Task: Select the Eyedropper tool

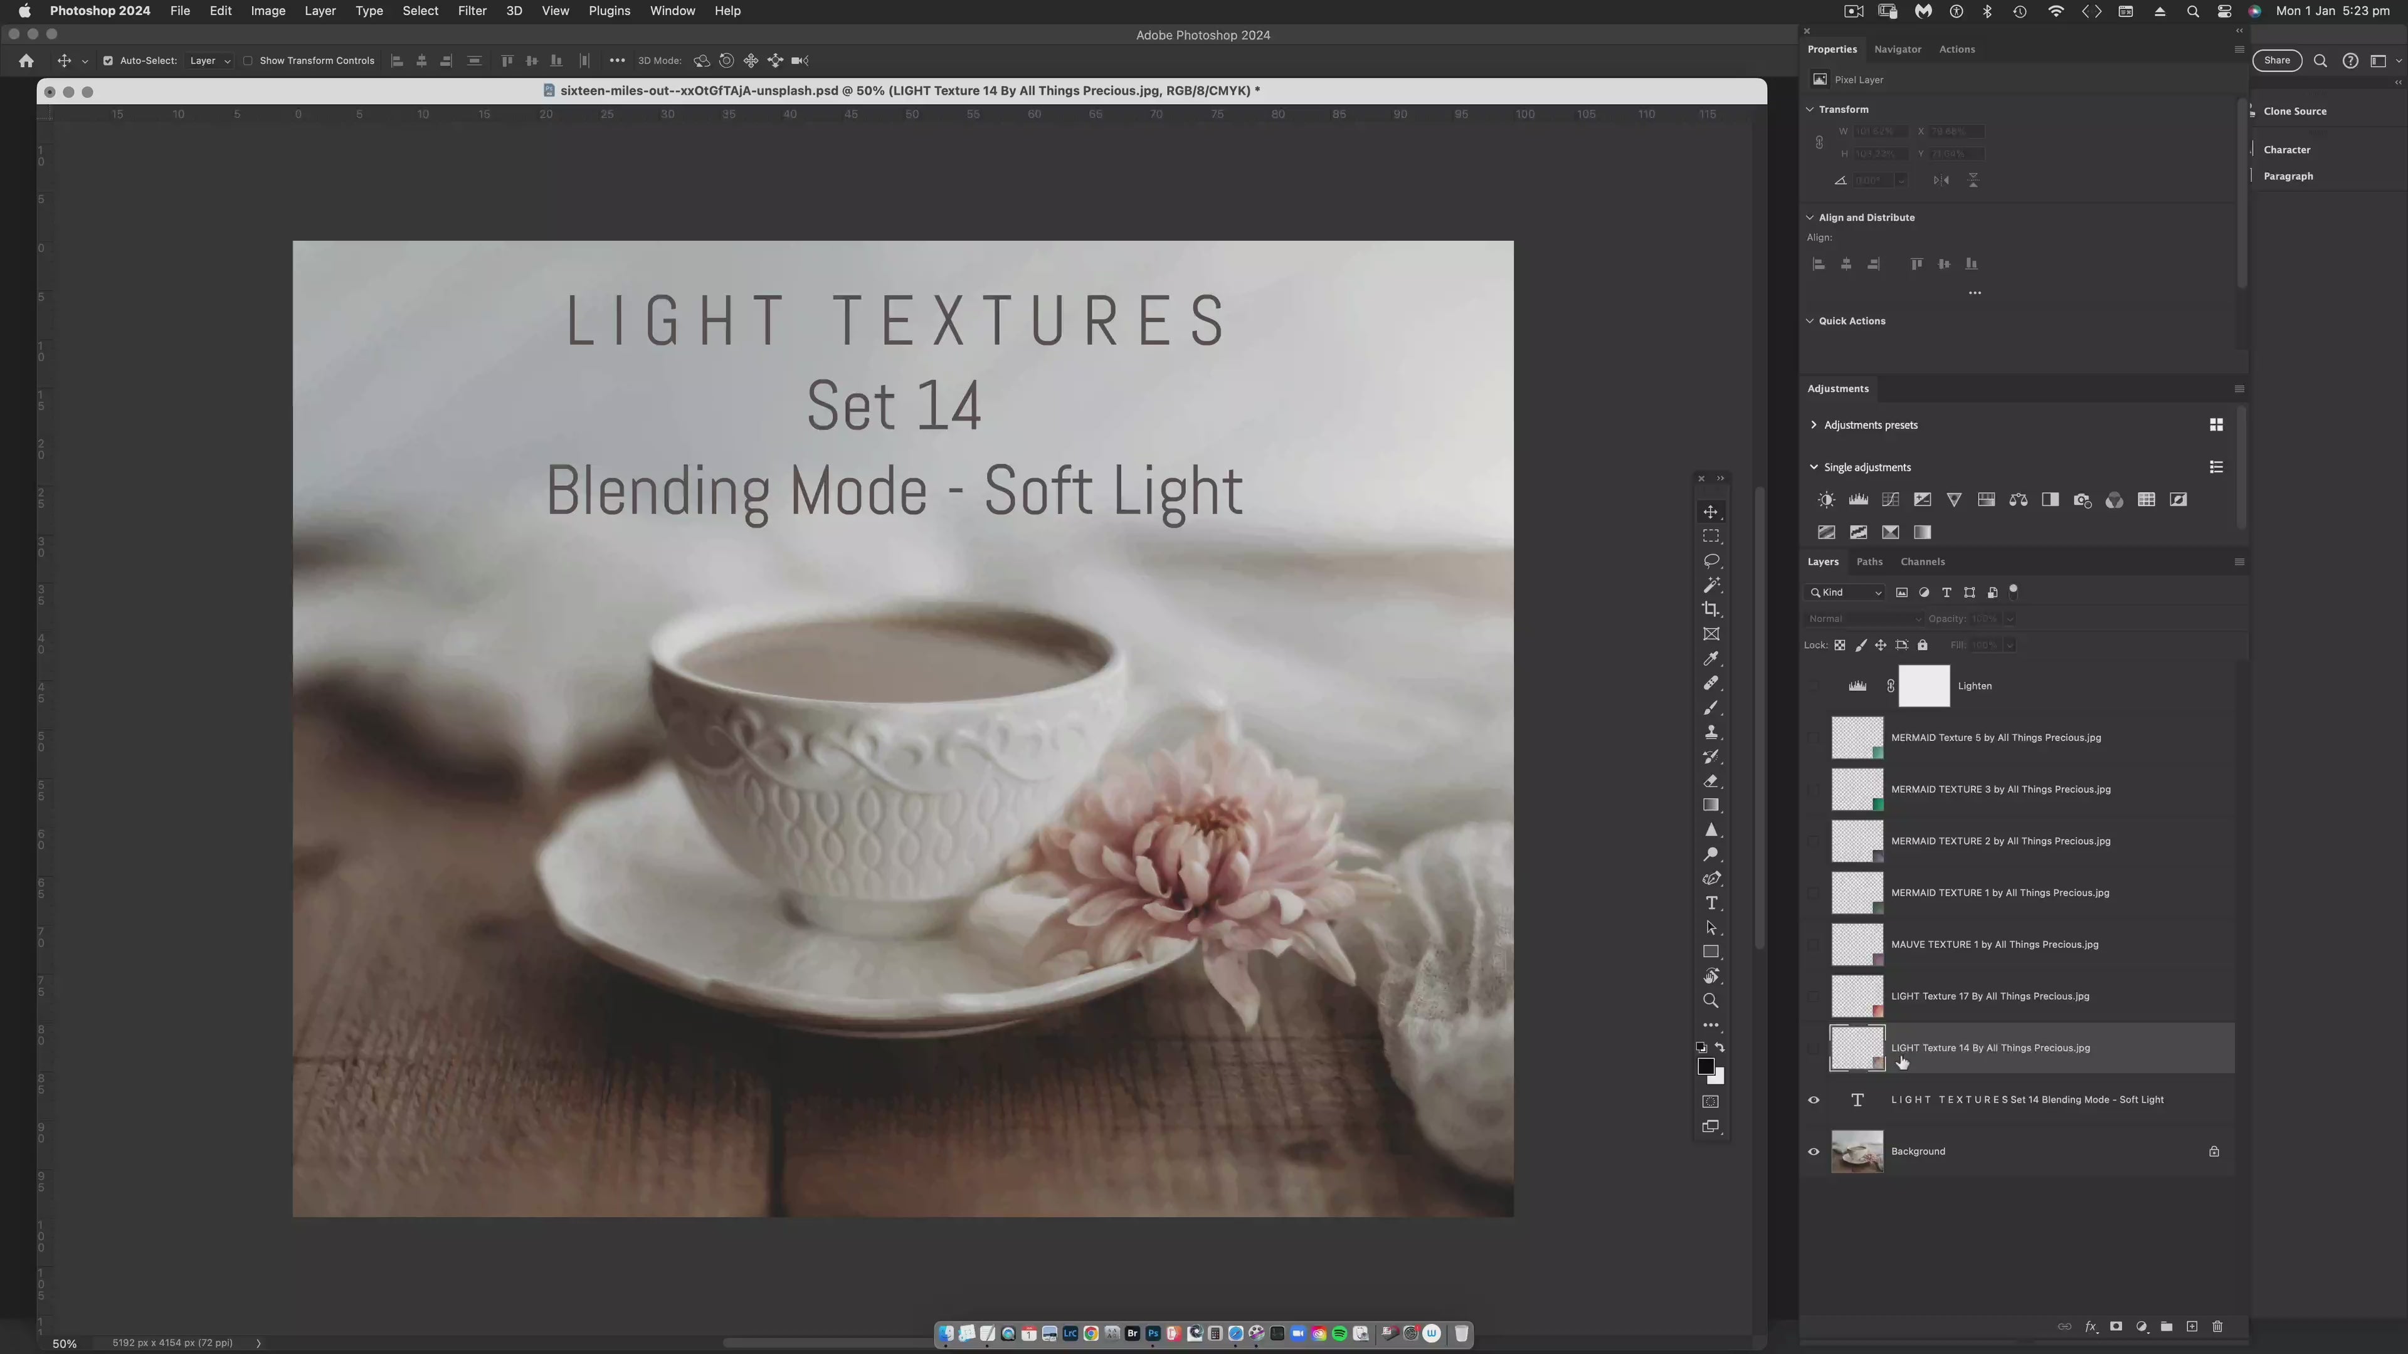Action: pos(1711,659)
